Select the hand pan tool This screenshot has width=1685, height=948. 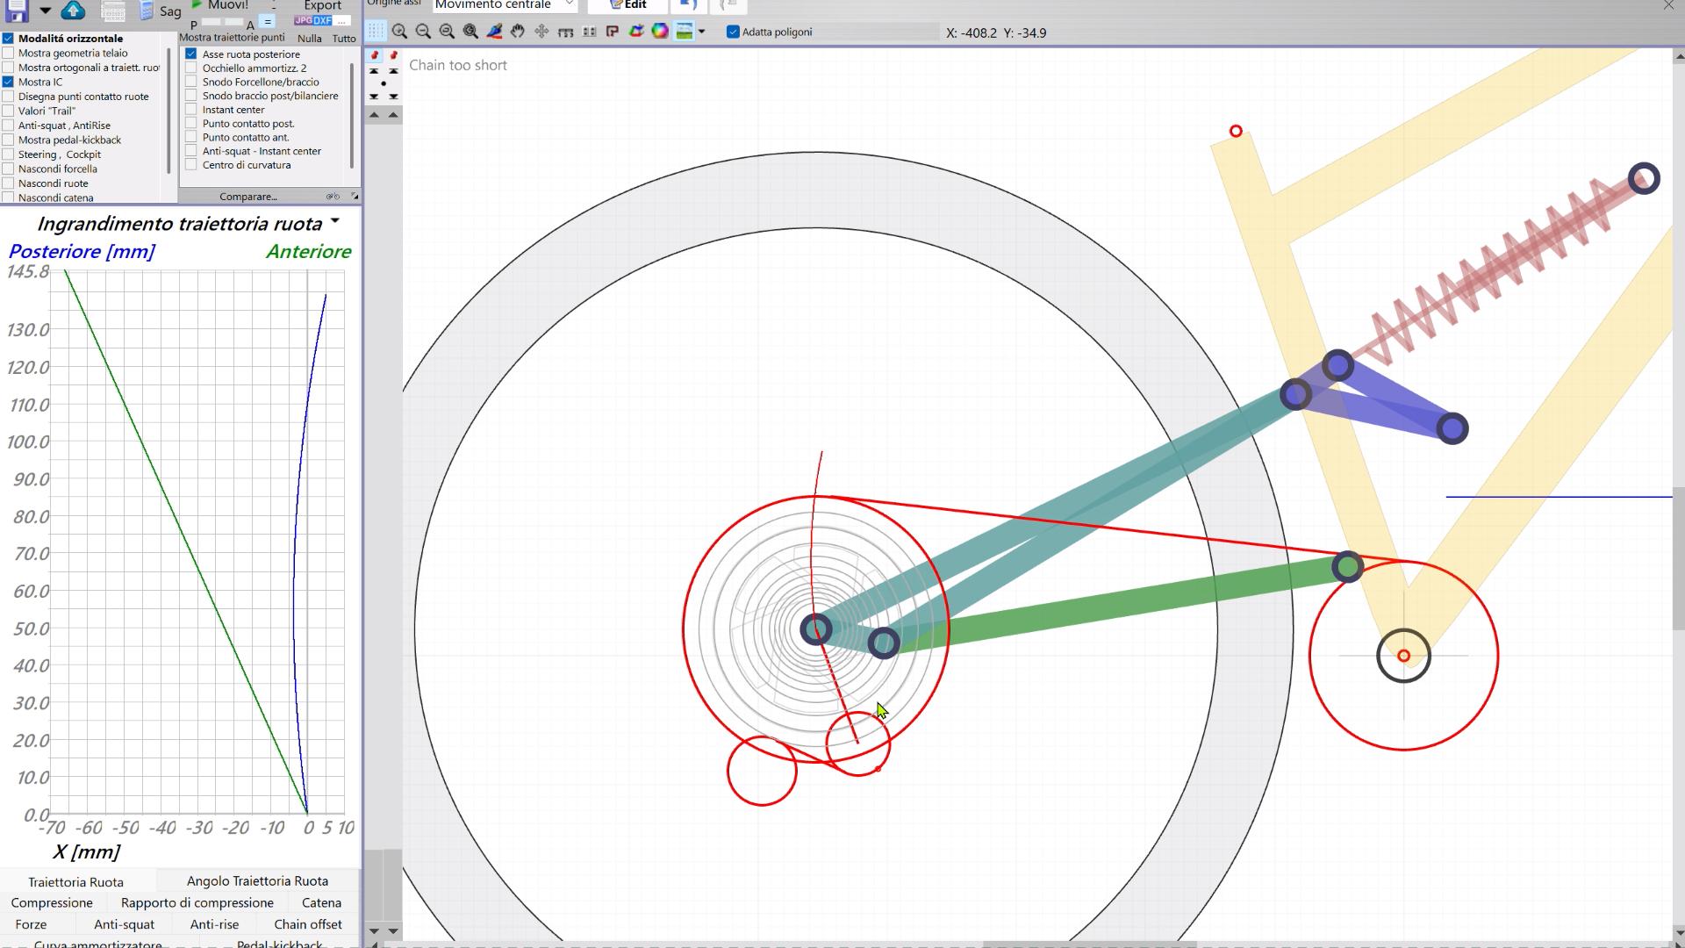[518, 32]
